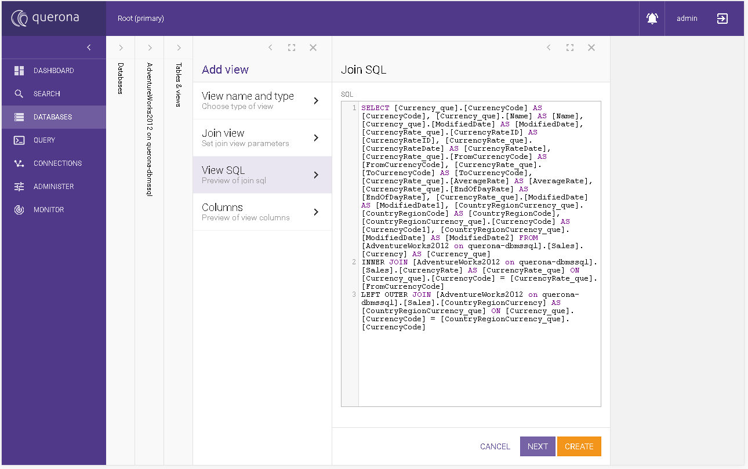Click the Querona logo

pyautogui.click(x=45, y=19)
